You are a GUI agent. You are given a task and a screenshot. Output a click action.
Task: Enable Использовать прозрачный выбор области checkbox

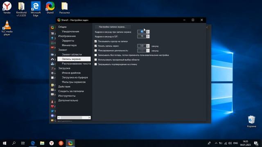pos(95,60)
